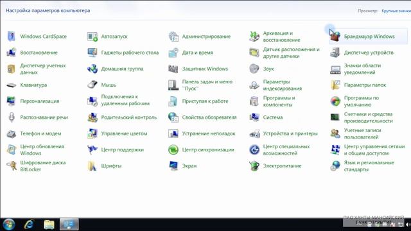Open the Windows Start button

coord(8,225)
